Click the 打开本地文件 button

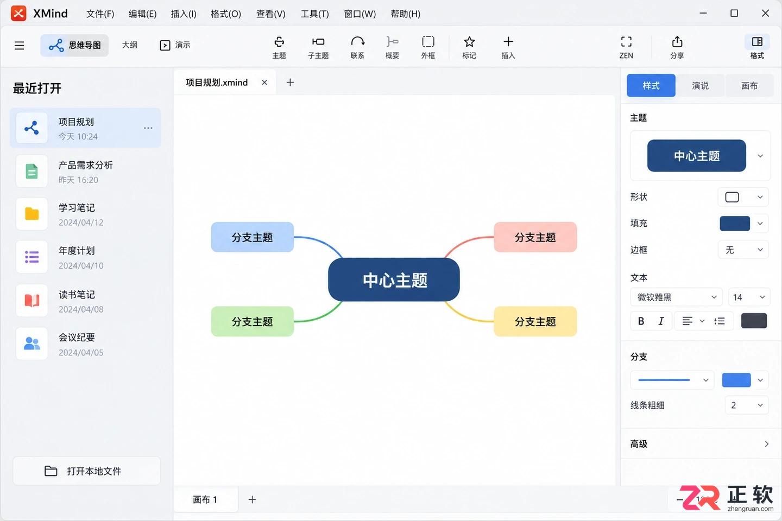tap(87, 471)
